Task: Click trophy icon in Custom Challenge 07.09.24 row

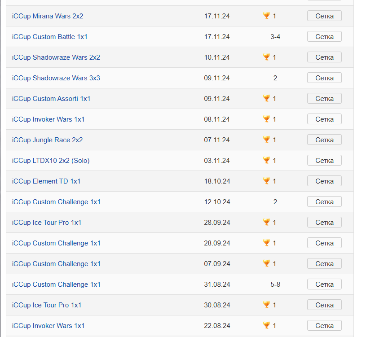Action: pos(266,263)
